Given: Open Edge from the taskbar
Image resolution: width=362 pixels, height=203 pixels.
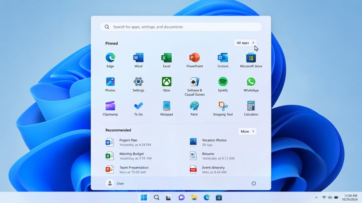Looking at the screenshot, I should (207, 198).
